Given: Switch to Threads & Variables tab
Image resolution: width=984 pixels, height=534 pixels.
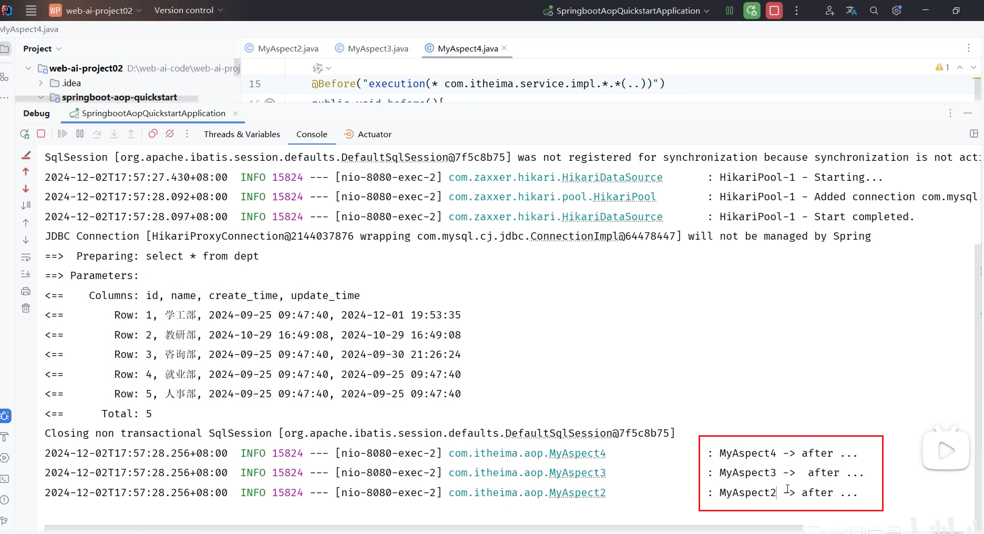Looking at the screenshot, I should pyautogui.click(x=242, y=135).
